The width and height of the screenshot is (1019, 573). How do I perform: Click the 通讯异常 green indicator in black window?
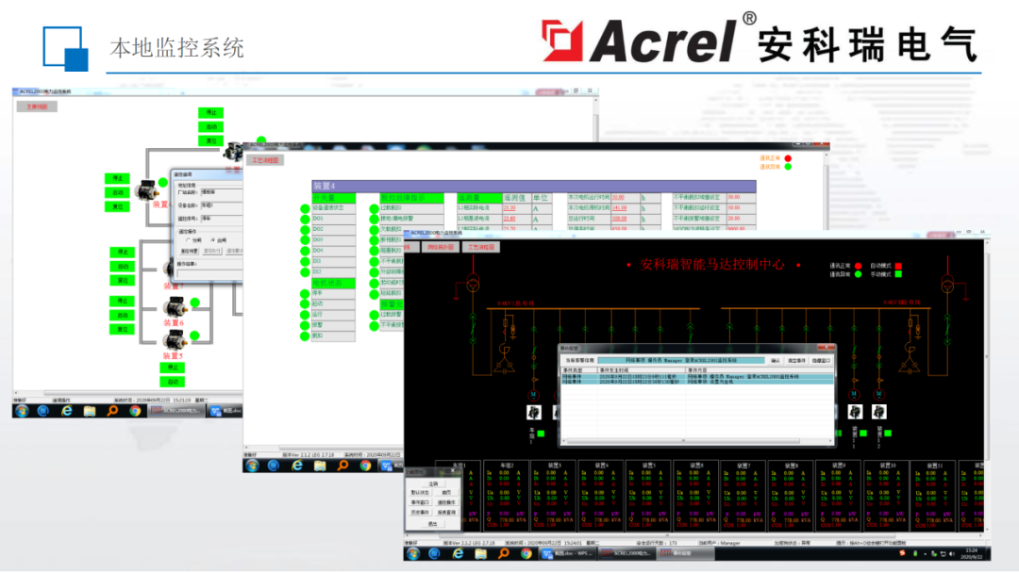click(x=858, y=274)
